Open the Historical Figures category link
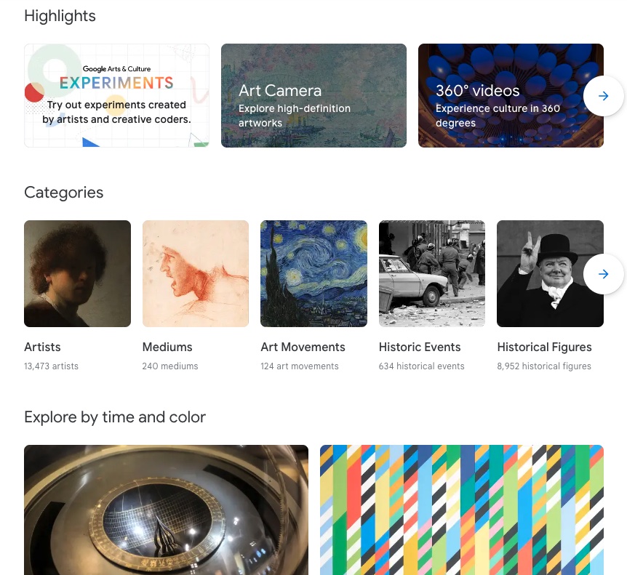627x575 pixels. (x=544, y=347)
